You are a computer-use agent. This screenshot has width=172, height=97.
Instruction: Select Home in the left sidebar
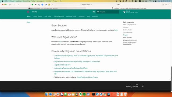pyautogui.click(x=28, y=22)
